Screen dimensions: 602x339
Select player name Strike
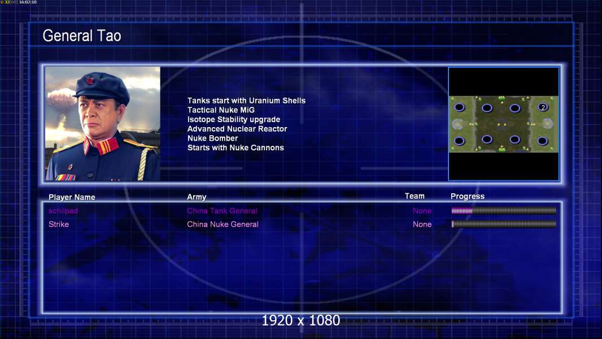click(59, 224)
